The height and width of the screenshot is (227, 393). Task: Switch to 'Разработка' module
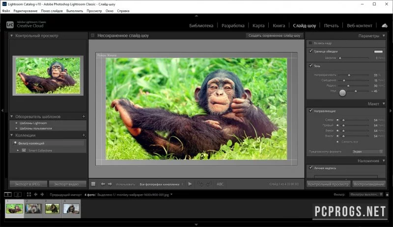pos(233,25)
